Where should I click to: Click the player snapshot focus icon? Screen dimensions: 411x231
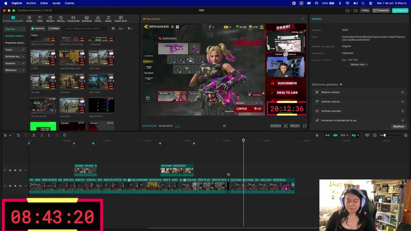[x=285, y=126]
